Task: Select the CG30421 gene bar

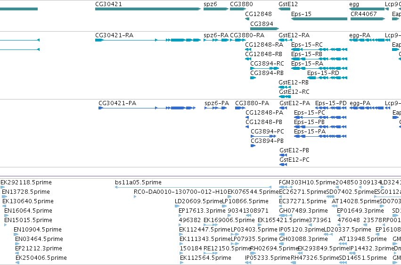Action: click(148, 9)
